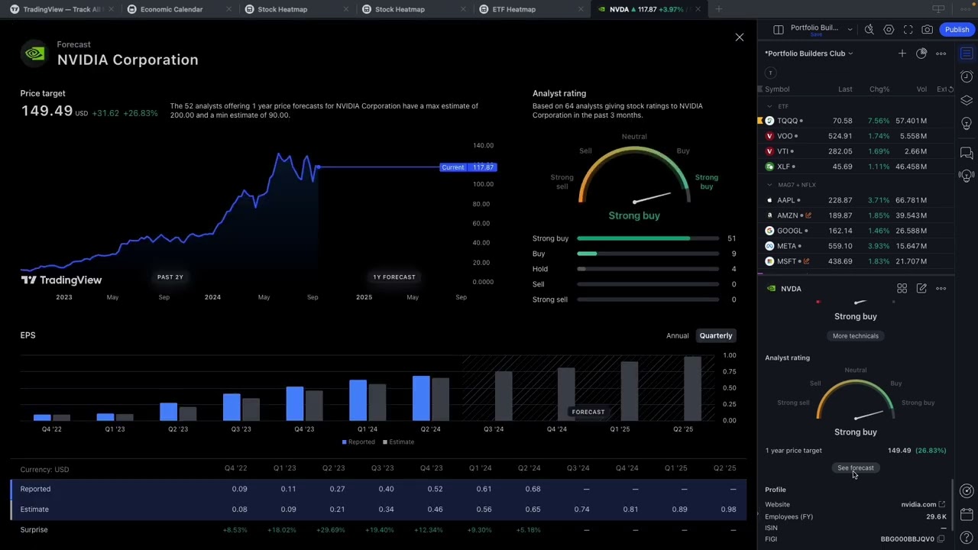
Task: Open quick search lightning icon
Action: 870,30
